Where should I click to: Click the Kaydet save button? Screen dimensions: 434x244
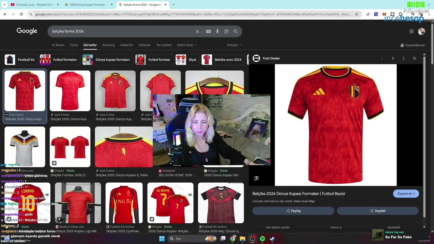378,211
